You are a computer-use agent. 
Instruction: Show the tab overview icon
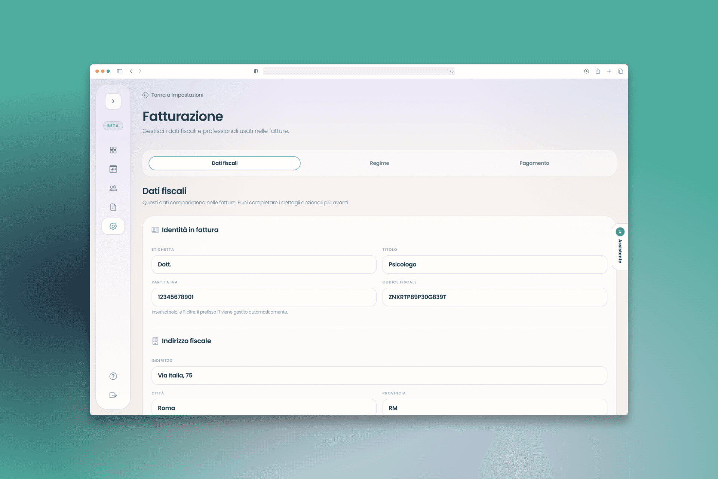(620, 71)
